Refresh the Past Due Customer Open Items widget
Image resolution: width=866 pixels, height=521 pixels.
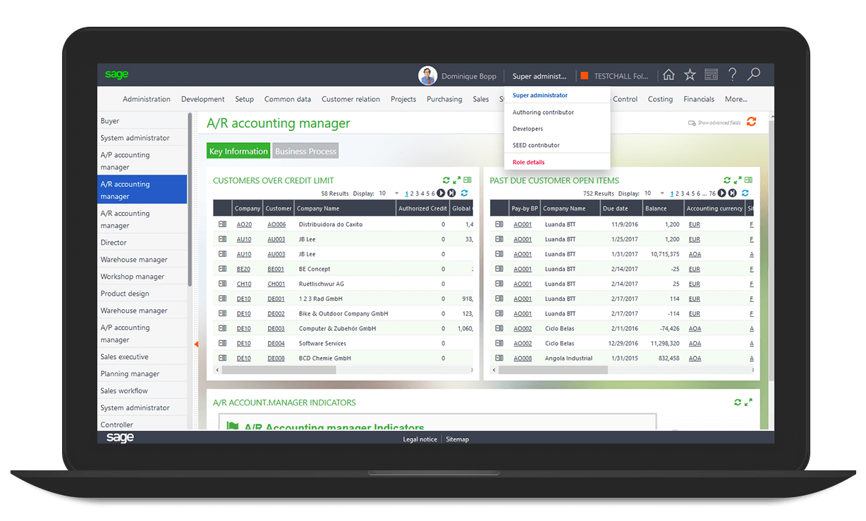point(727,180)
